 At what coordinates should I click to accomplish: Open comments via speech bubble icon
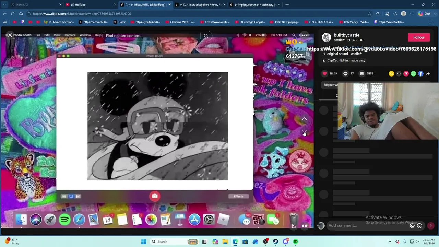(x=345, y=73)
